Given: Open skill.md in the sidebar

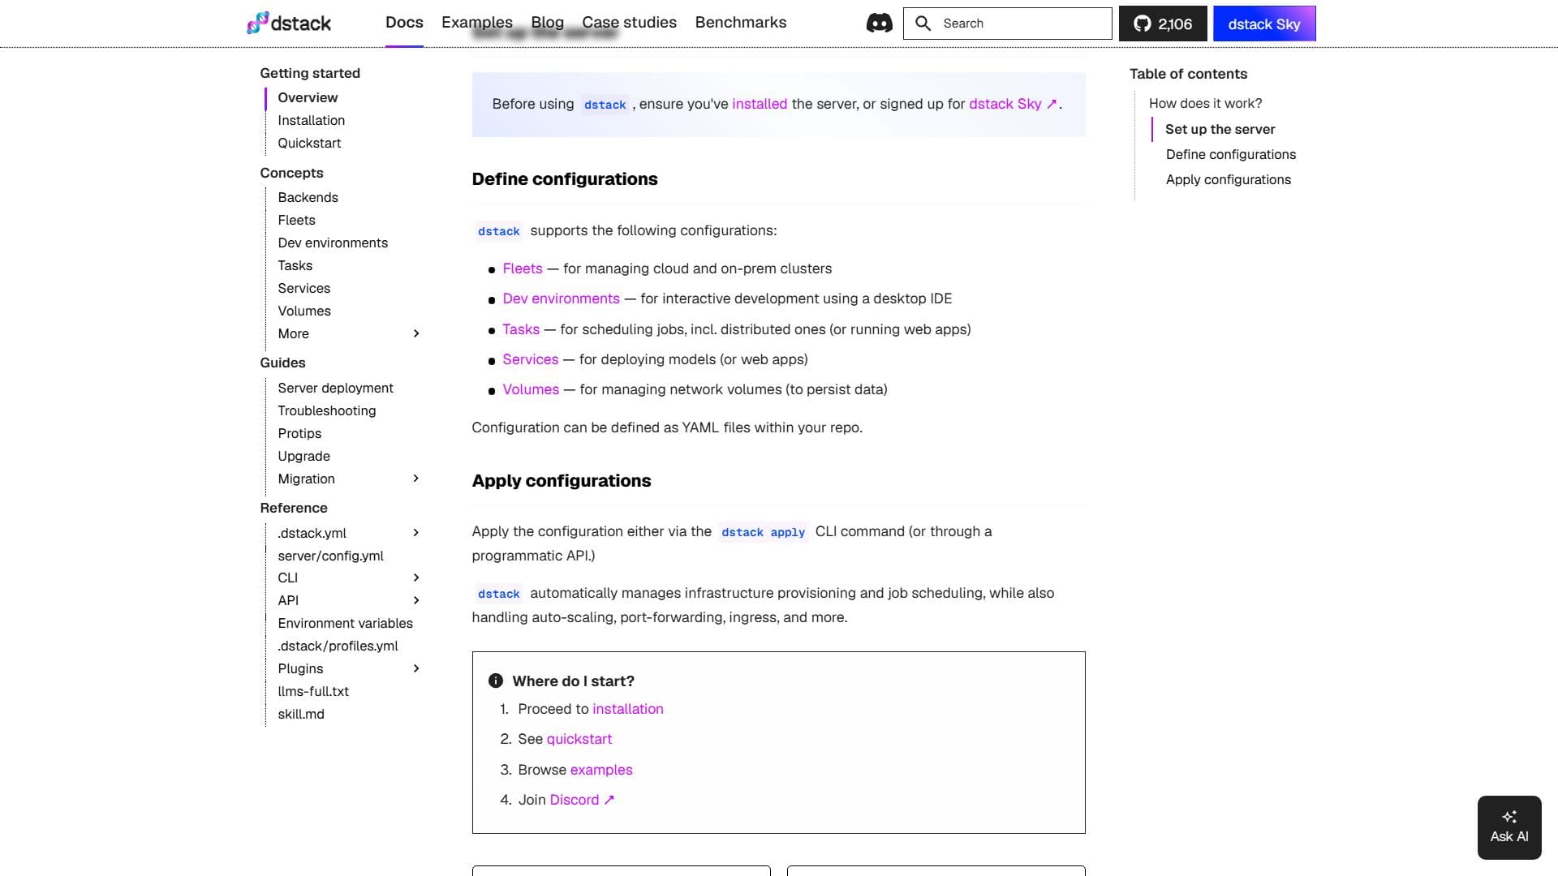Looking at the screenshot, I should 301,714.
